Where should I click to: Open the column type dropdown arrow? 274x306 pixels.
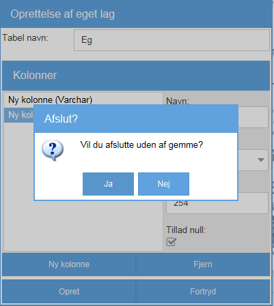(261, 160)
